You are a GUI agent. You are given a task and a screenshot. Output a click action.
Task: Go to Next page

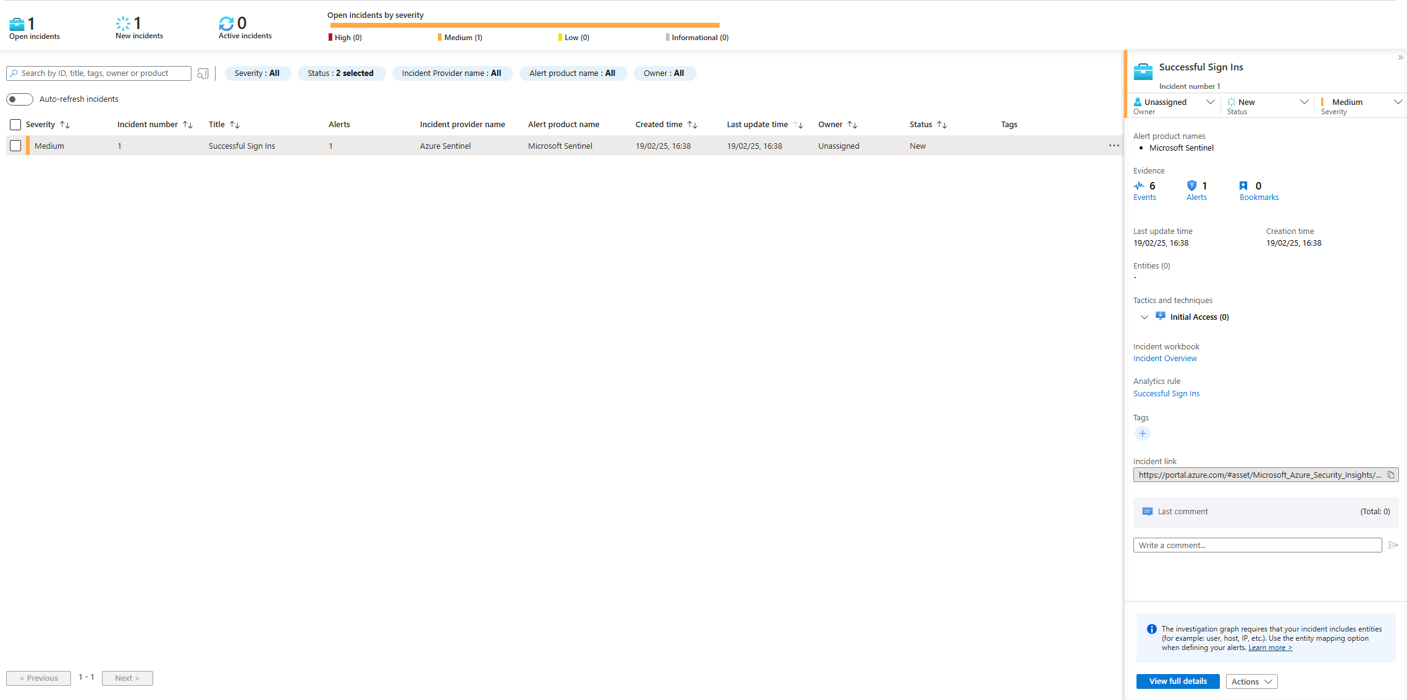coord(127,678)
